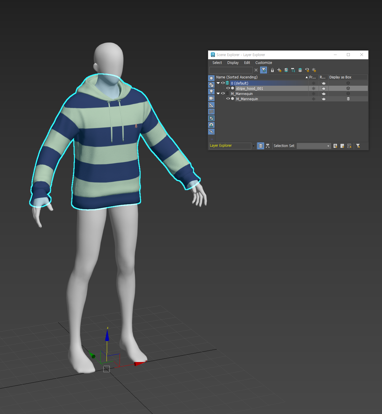This screenshot has height=414, width=382.
Task: Click the lock cell edit icon
Action: tap(272, 70)
